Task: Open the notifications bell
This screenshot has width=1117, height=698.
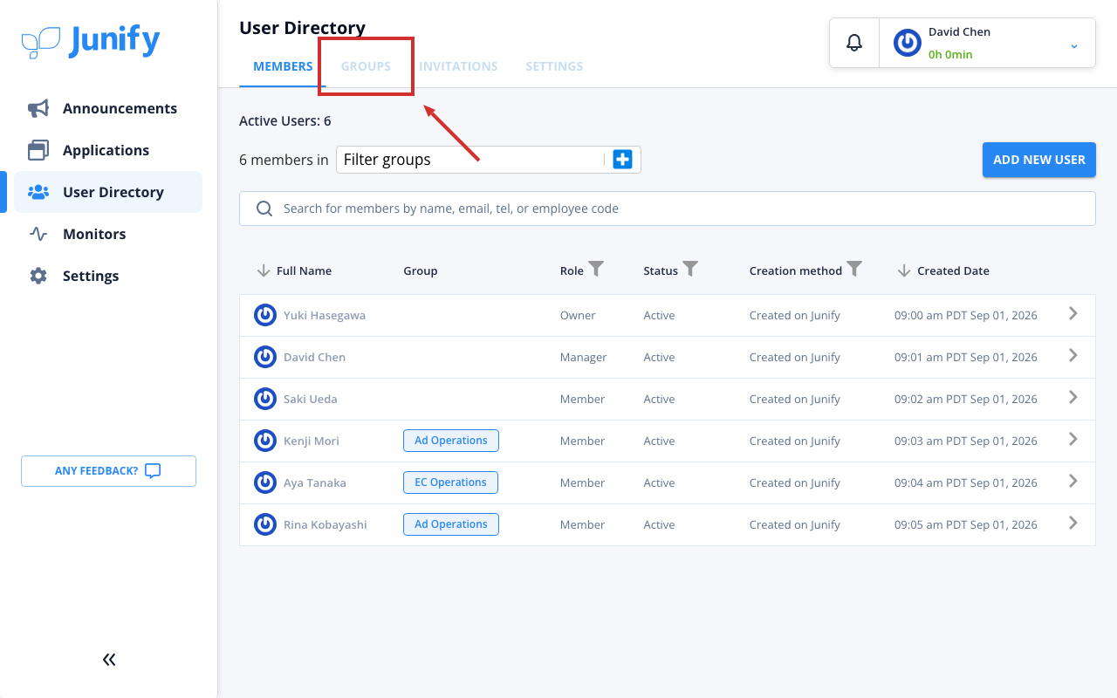Action: point(854,43)
